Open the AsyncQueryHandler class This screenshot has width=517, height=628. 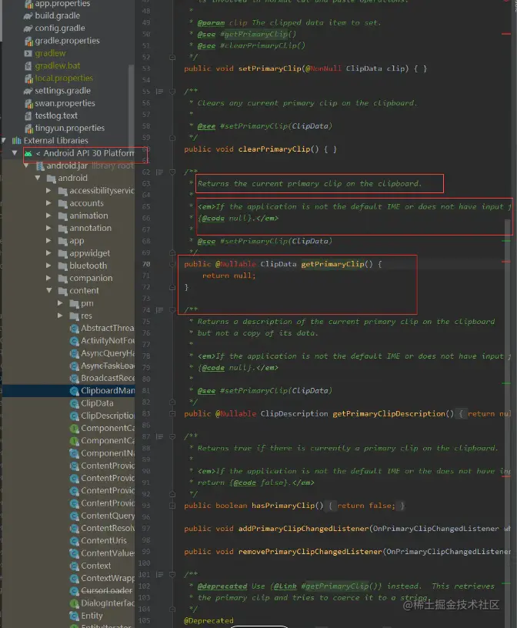[108, 353]
